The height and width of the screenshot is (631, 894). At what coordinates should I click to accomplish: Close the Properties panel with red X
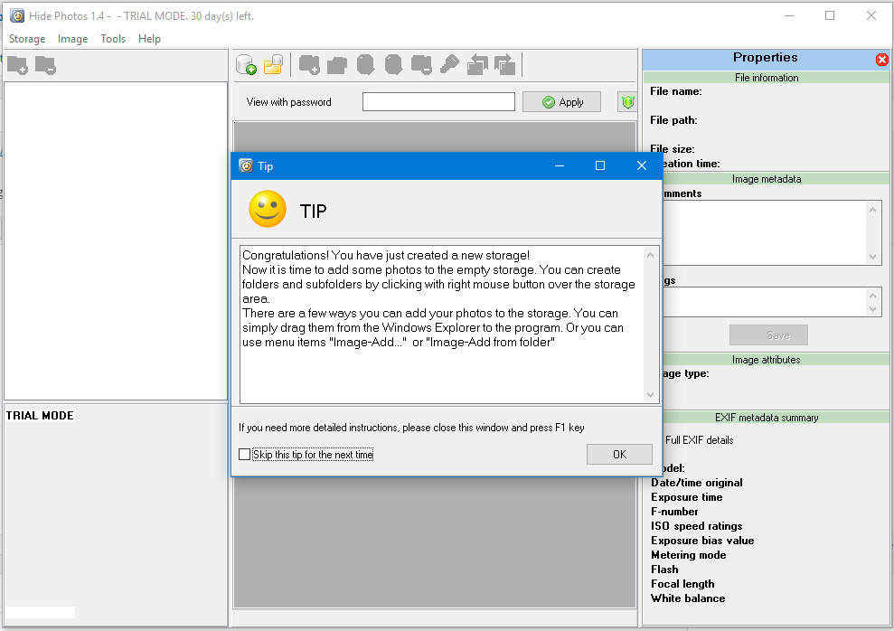[x=882, y=60]
